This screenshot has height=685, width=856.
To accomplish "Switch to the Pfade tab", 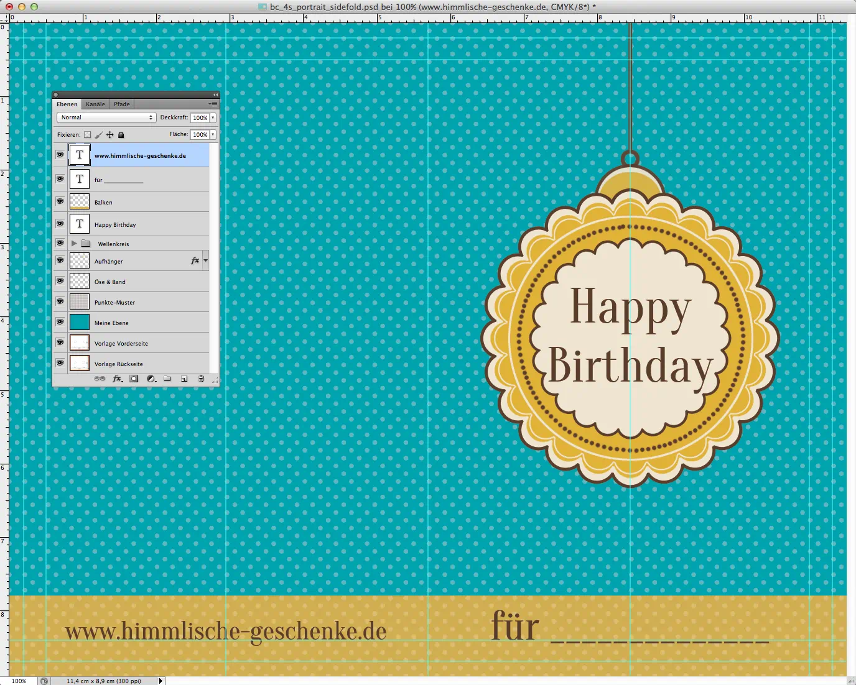I will pyautogui.click(x=122, y=104).
